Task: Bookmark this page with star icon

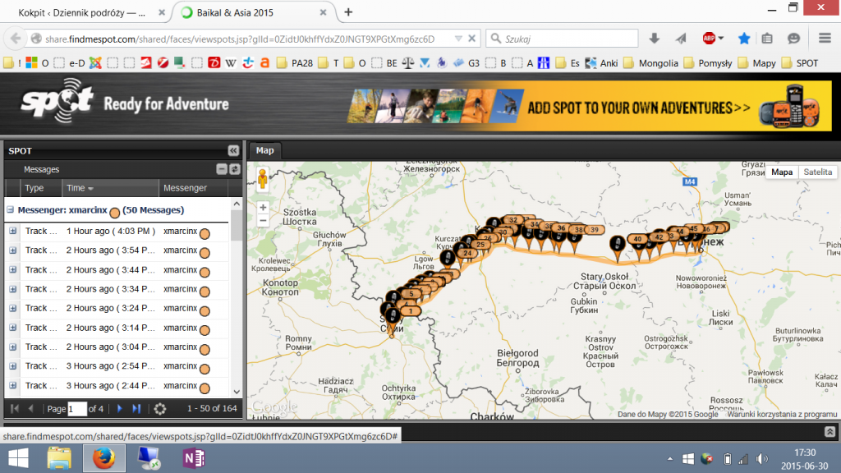Action: (743, 39)
